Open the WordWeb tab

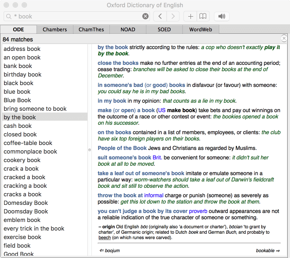click(x=201, y=29)
